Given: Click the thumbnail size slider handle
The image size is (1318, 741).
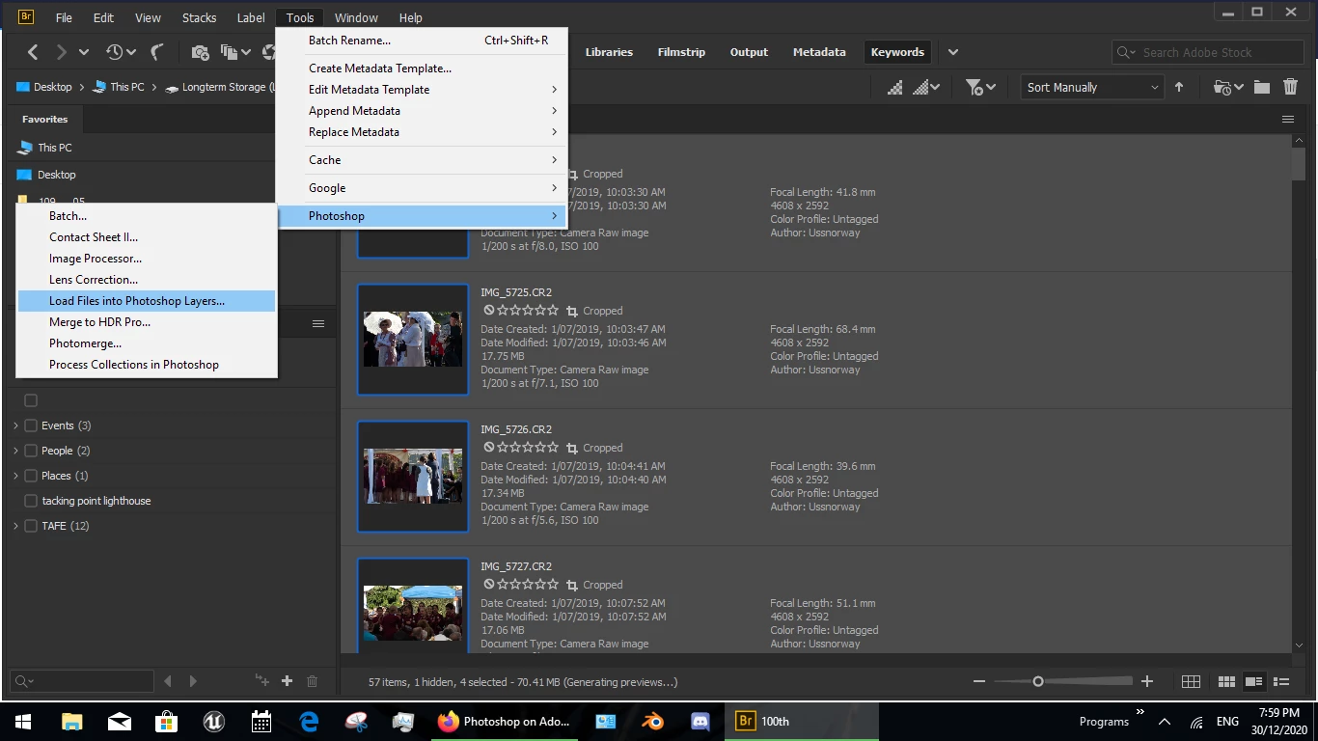Looking at the screenshot, I should pos(1038,681).
